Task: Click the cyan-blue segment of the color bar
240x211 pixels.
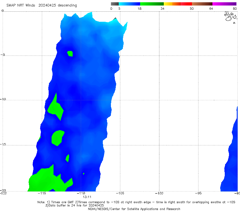Action: tap(129, 4)
